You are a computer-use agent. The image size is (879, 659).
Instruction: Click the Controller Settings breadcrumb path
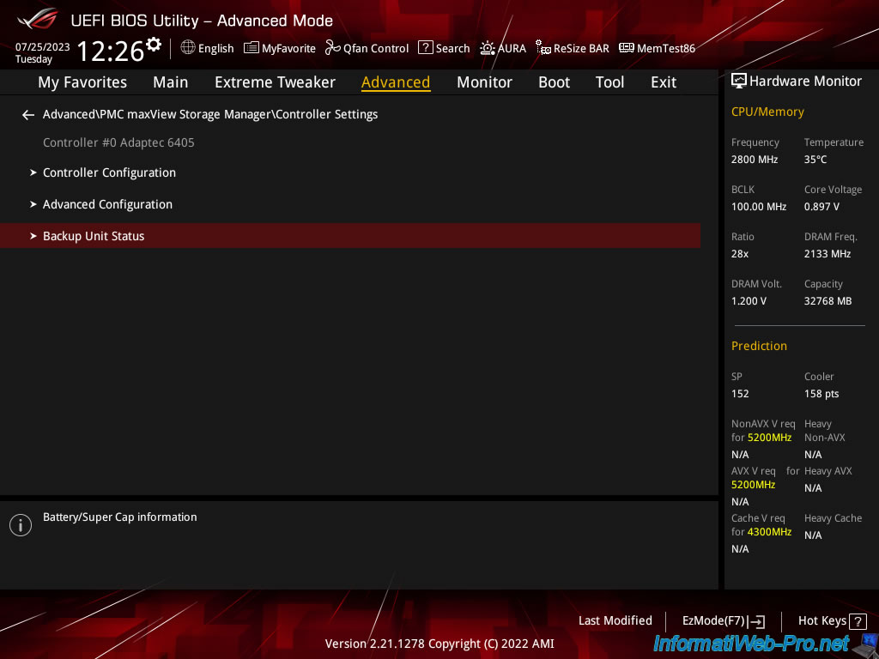coord(210,114)
